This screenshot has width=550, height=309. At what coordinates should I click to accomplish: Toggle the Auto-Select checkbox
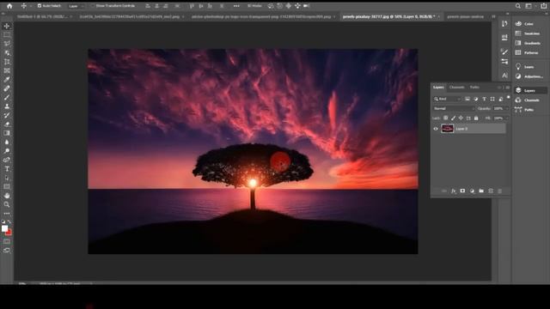[x=40, y=6]
